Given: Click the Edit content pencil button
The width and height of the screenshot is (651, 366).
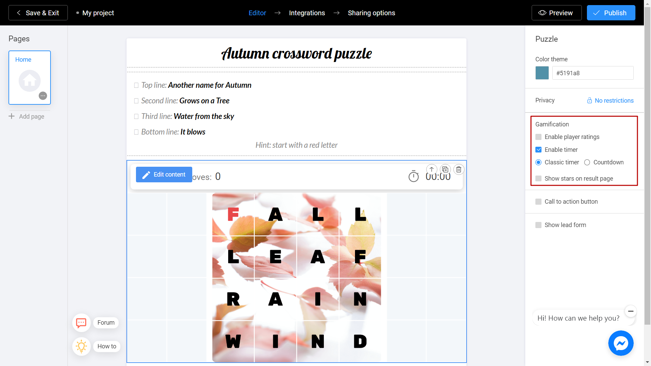Looking at the screenshot, I should pyautogui.click(x=164, y=174).
